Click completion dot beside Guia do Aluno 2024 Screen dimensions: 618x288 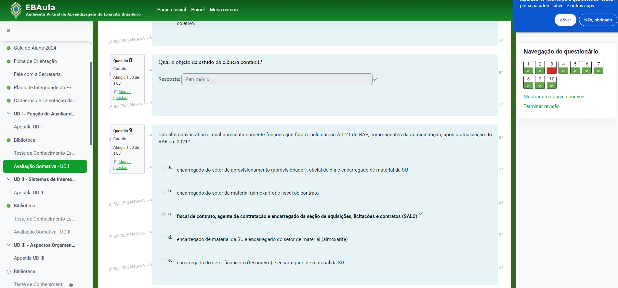[9, 48]
